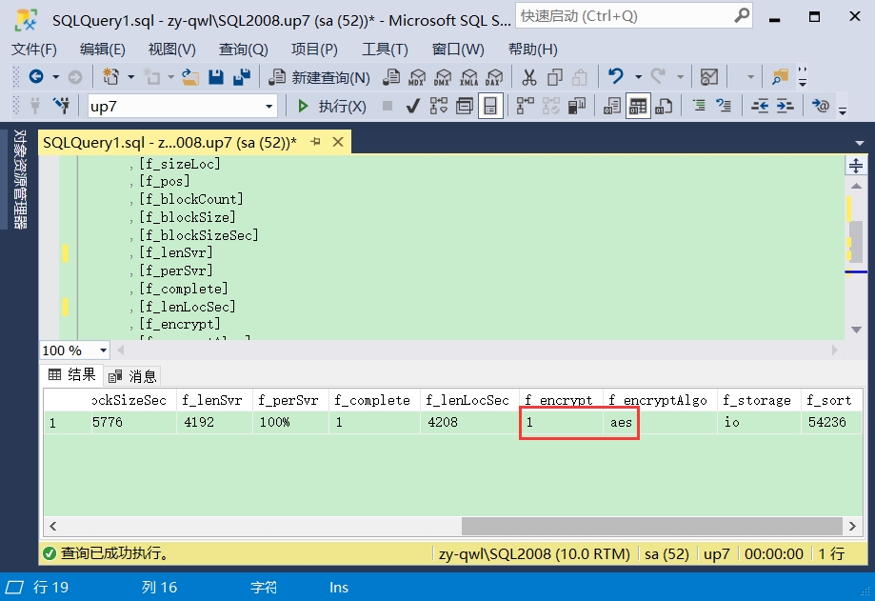Click the Save All icon

coord(242,77)
